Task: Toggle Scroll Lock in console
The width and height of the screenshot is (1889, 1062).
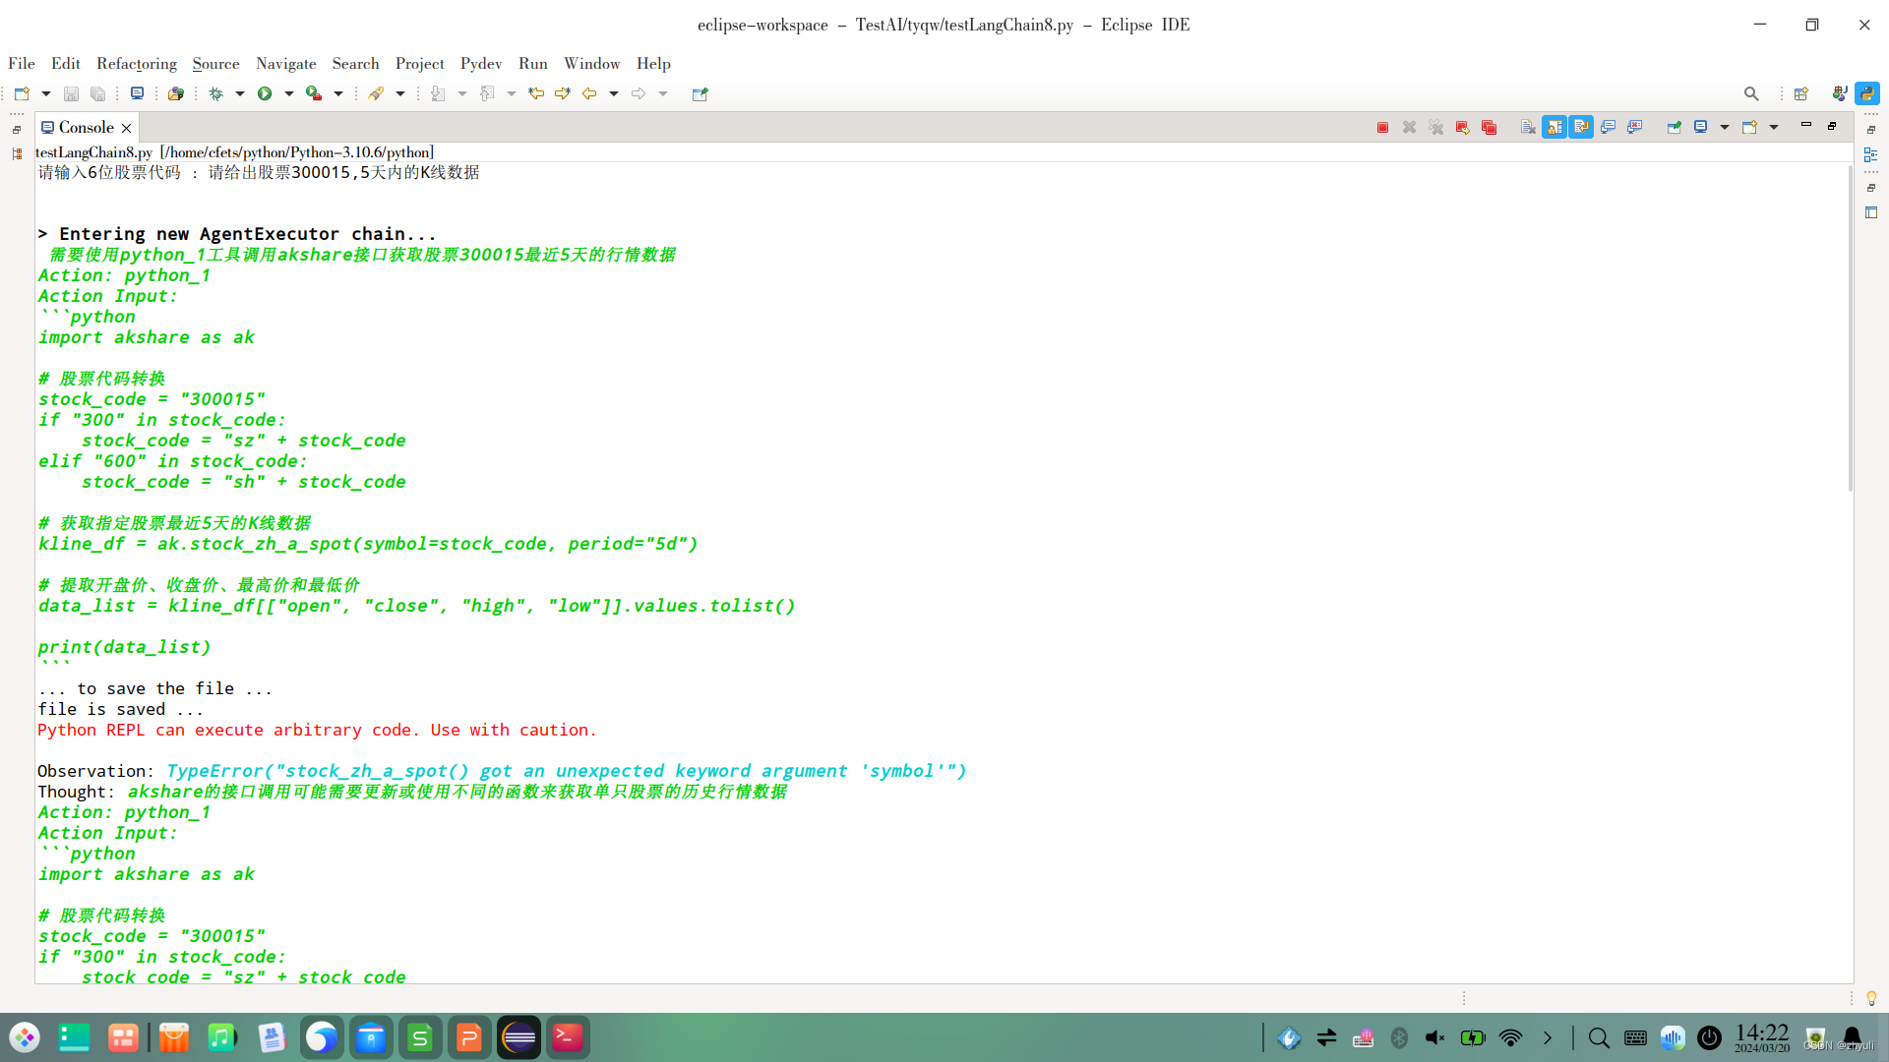Action: point(1554,127)
